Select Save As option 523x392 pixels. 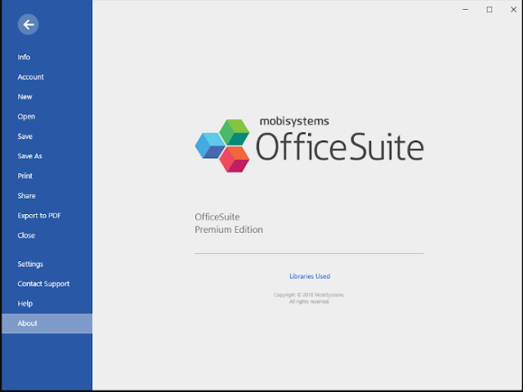tap(29, 156)
